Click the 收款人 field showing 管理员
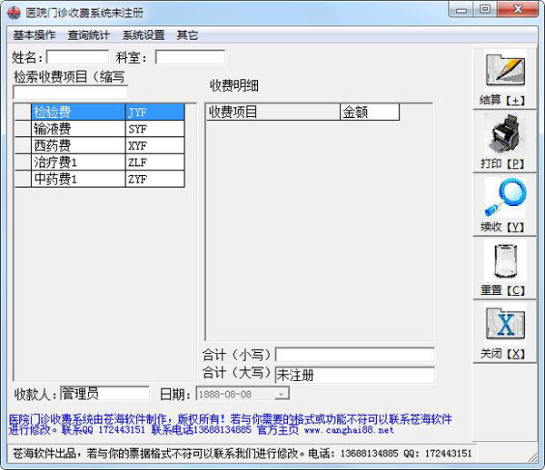 click(x=104, y=394)
